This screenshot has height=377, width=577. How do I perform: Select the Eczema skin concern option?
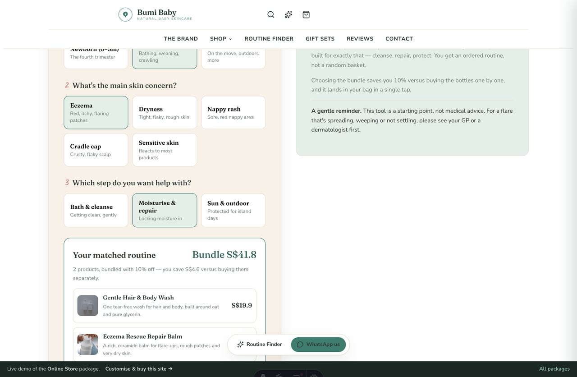[96, 113]
